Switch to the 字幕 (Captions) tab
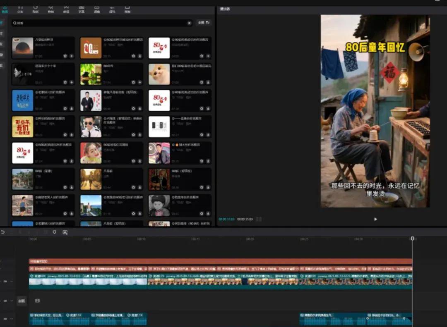Viewport: 447px width, 327px height. tap(81, 9)
